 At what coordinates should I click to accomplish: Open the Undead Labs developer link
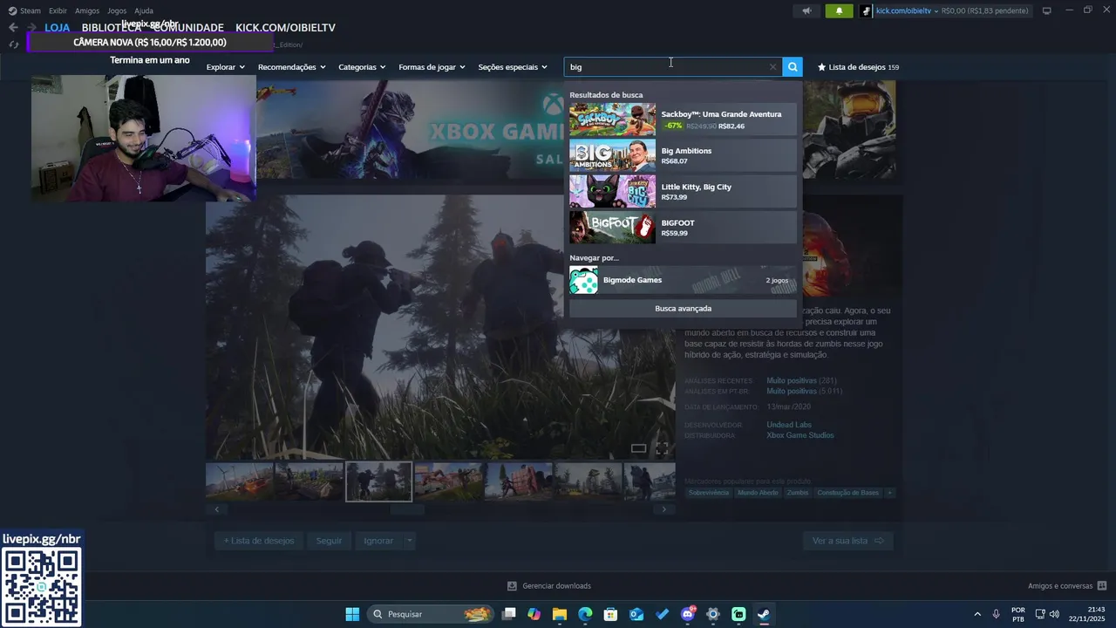pos(789,425)
